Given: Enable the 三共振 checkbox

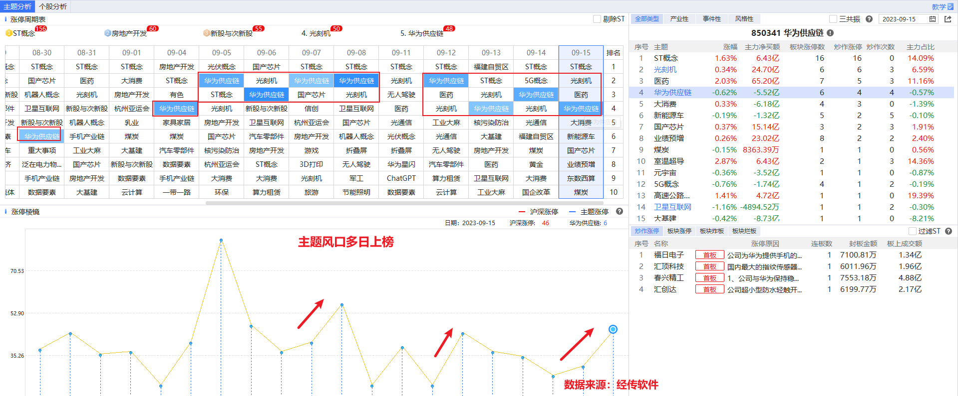Looking at the screenshot, I should click(x=833, y=19).
